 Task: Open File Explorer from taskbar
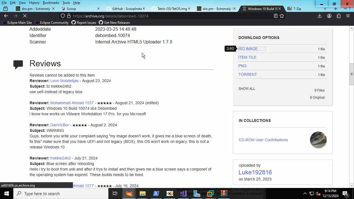142,193
